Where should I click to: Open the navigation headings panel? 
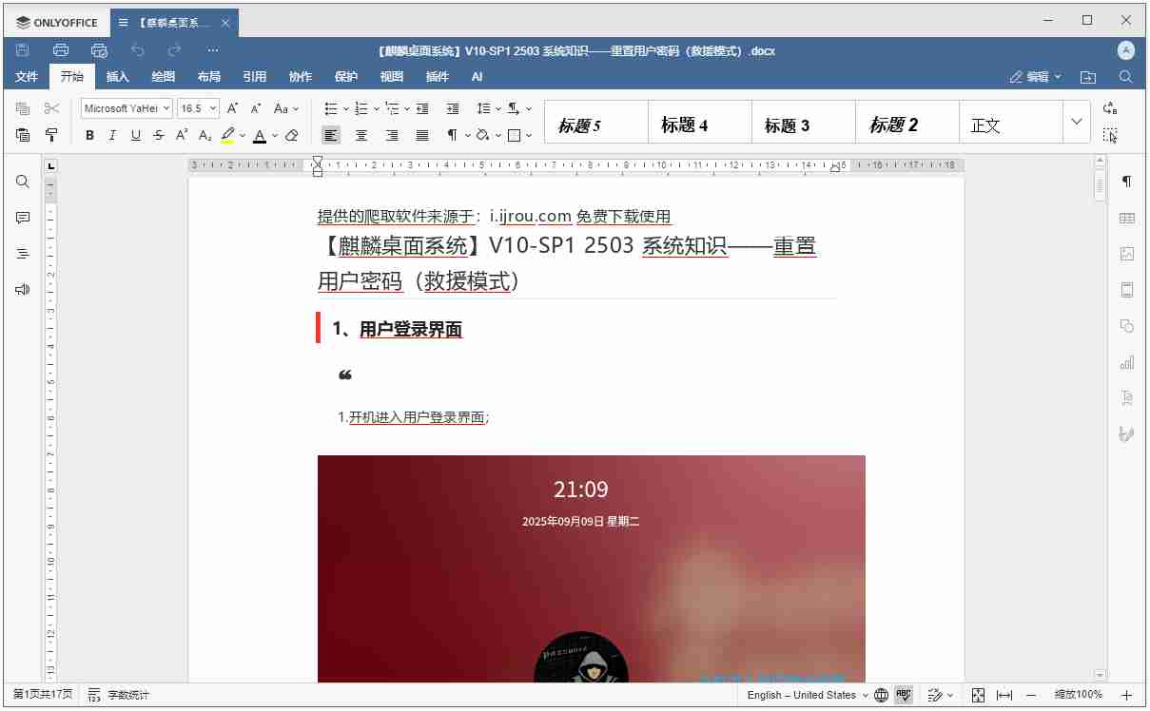click(x=22, y=253)
